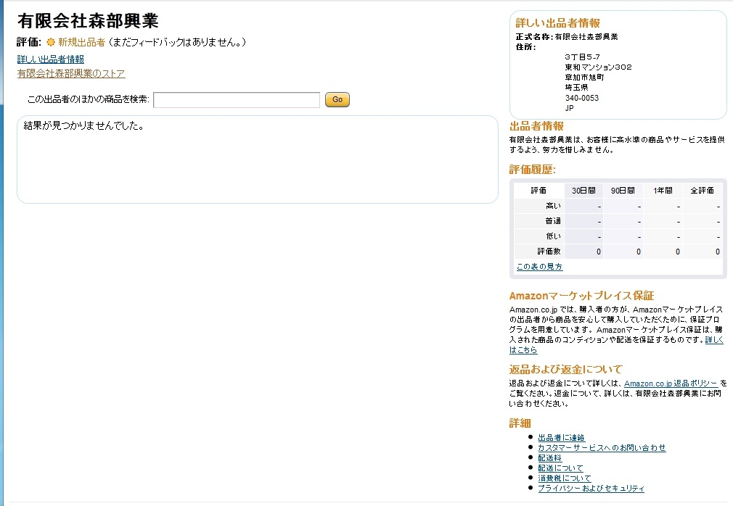This screenshot has height=506, width=733.
Task: Click the 高い rating row label
Action: (x=553, y=206)
